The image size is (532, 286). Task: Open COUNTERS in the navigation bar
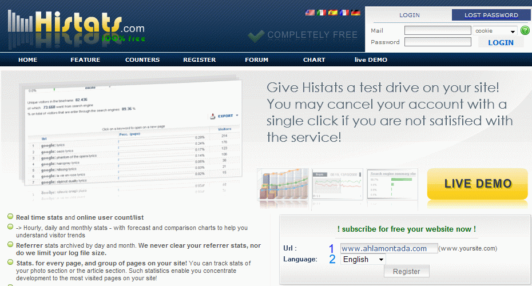pos(142,59)
